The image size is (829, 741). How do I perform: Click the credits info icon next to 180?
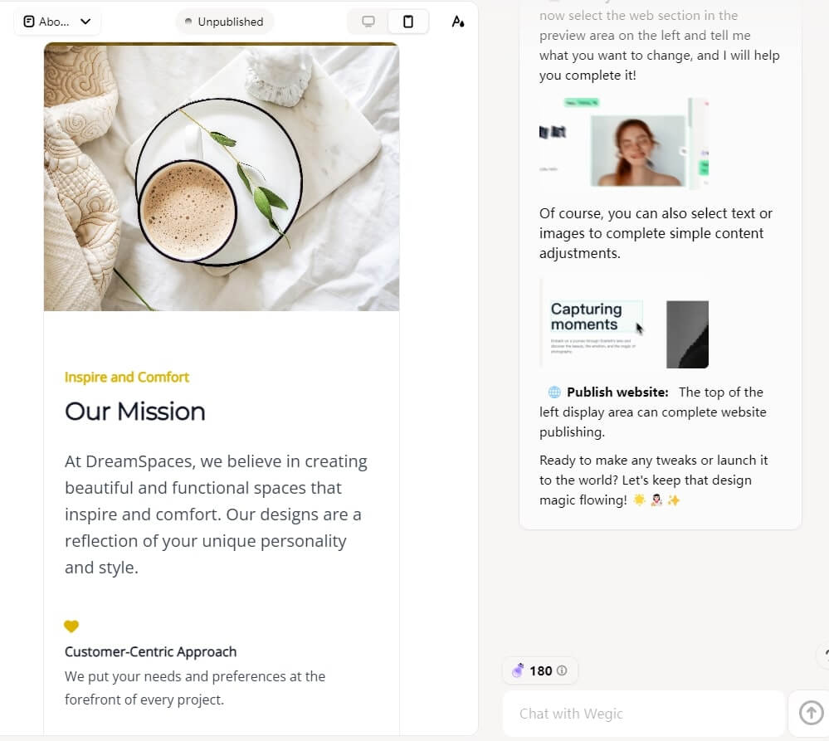tap(562, 670)
